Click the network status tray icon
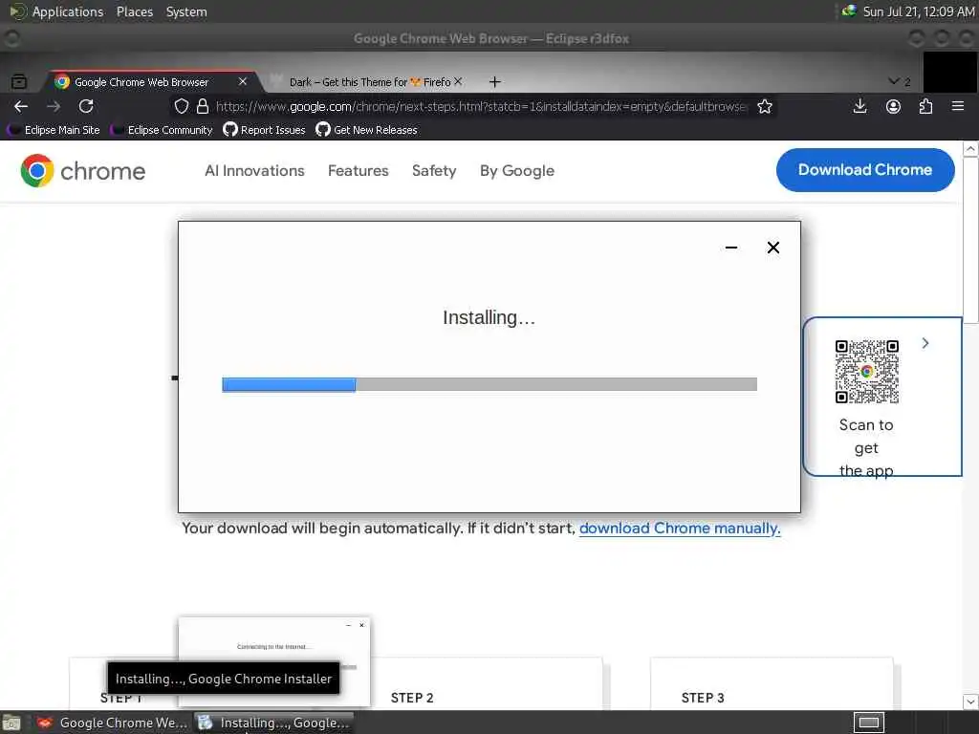The width and height of the screenshot is (979, 734). [x=848, y=11]
